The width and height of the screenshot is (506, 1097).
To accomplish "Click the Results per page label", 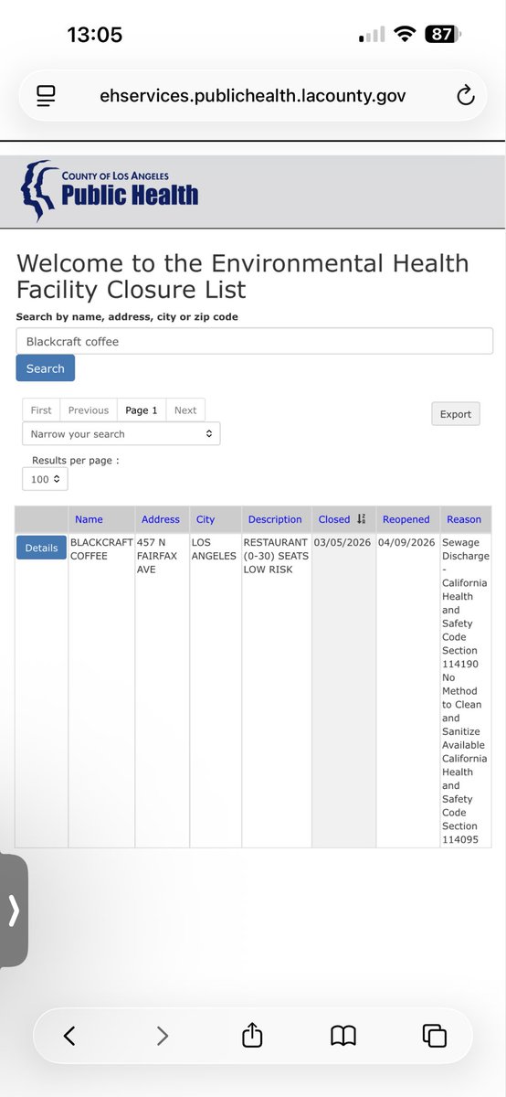I will [x=76, y=461].
